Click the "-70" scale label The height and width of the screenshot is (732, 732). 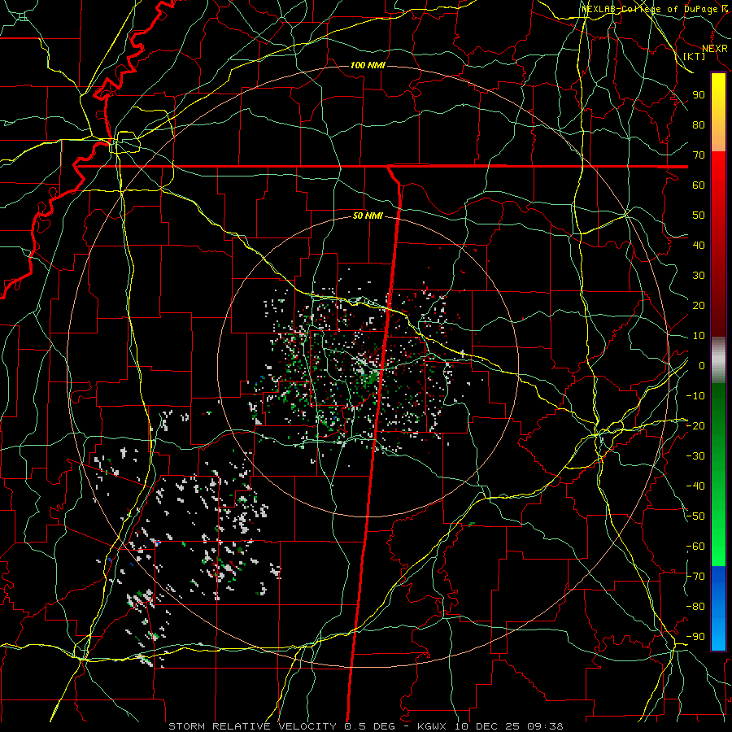pos(695,577)
